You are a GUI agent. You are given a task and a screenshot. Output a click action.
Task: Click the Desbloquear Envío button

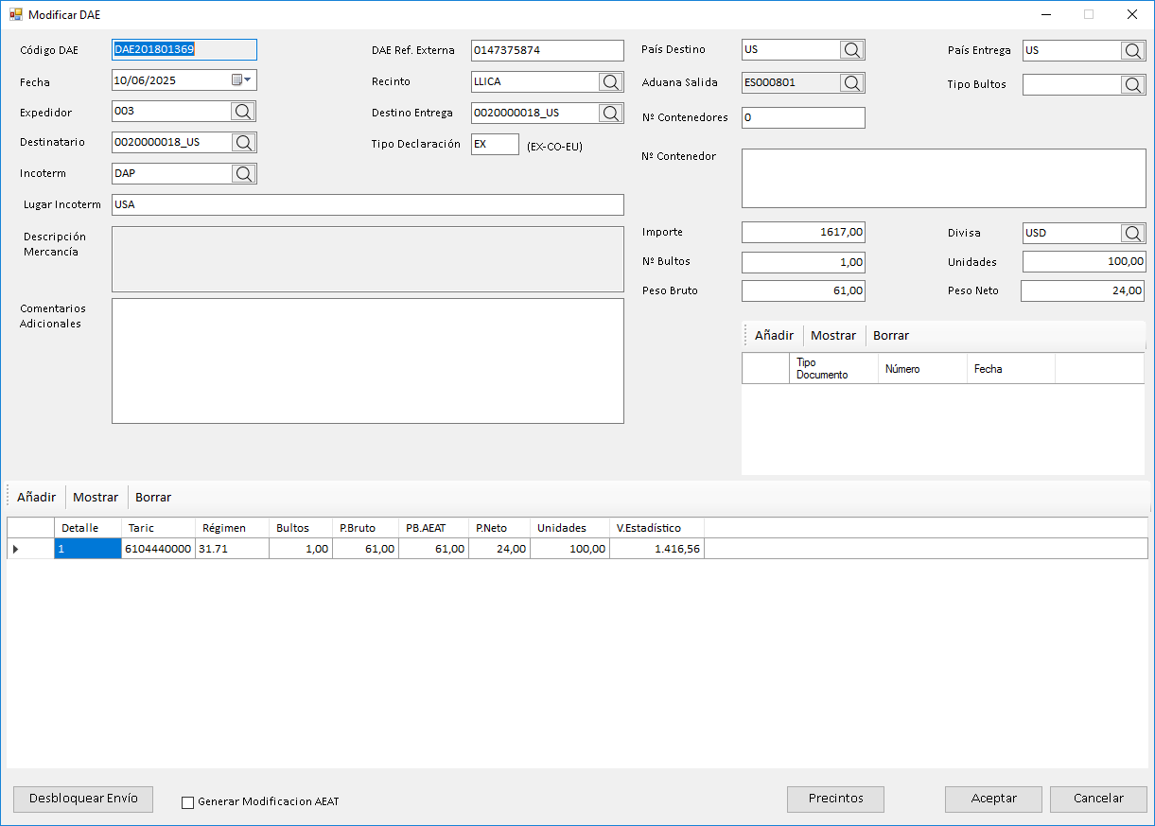pos(83,799)
